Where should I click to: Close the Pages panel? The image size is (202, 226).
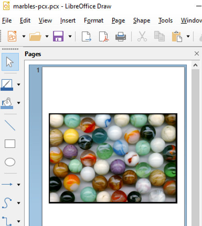click(x=197, y=53)
